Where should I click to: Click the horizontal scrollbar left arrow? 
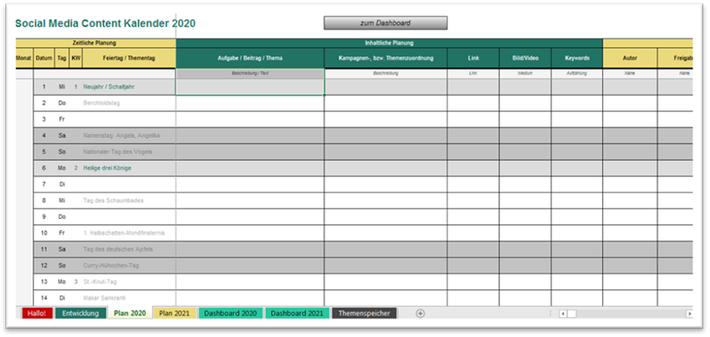[x=562, y=314]
